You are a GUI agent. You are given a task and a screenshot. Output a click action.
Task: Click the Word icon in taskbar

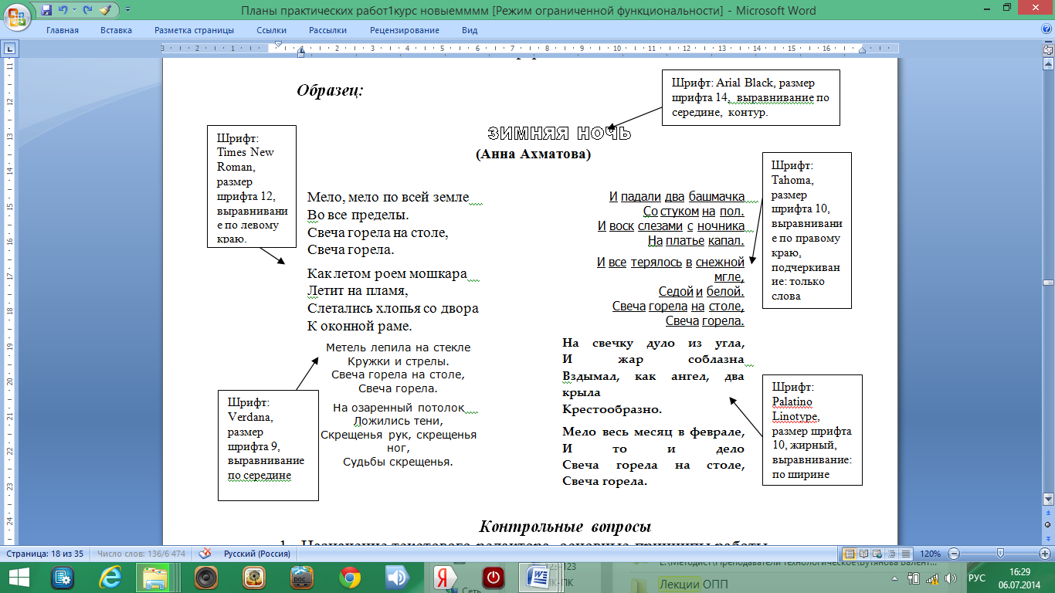(539, 578)
